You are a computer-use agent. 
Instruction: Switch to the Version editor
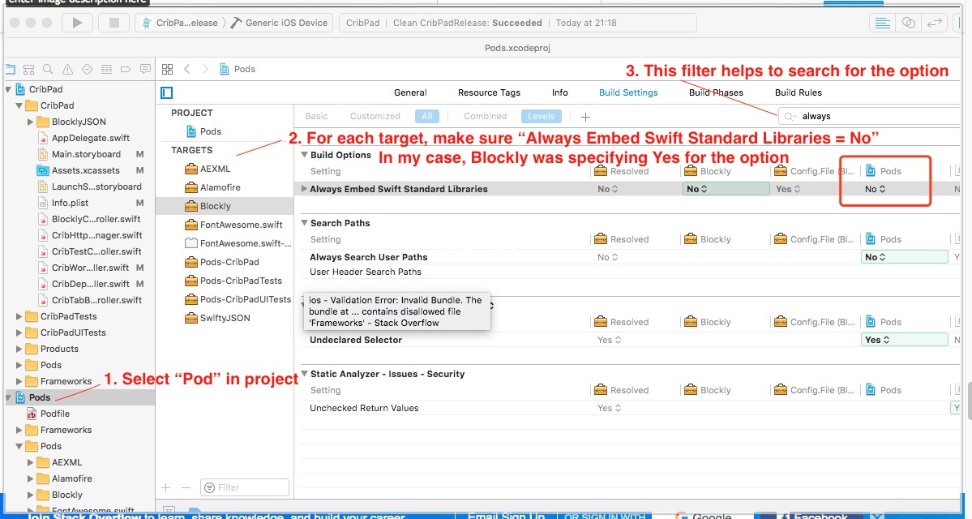pyautogui.click(x=933, y=23)
